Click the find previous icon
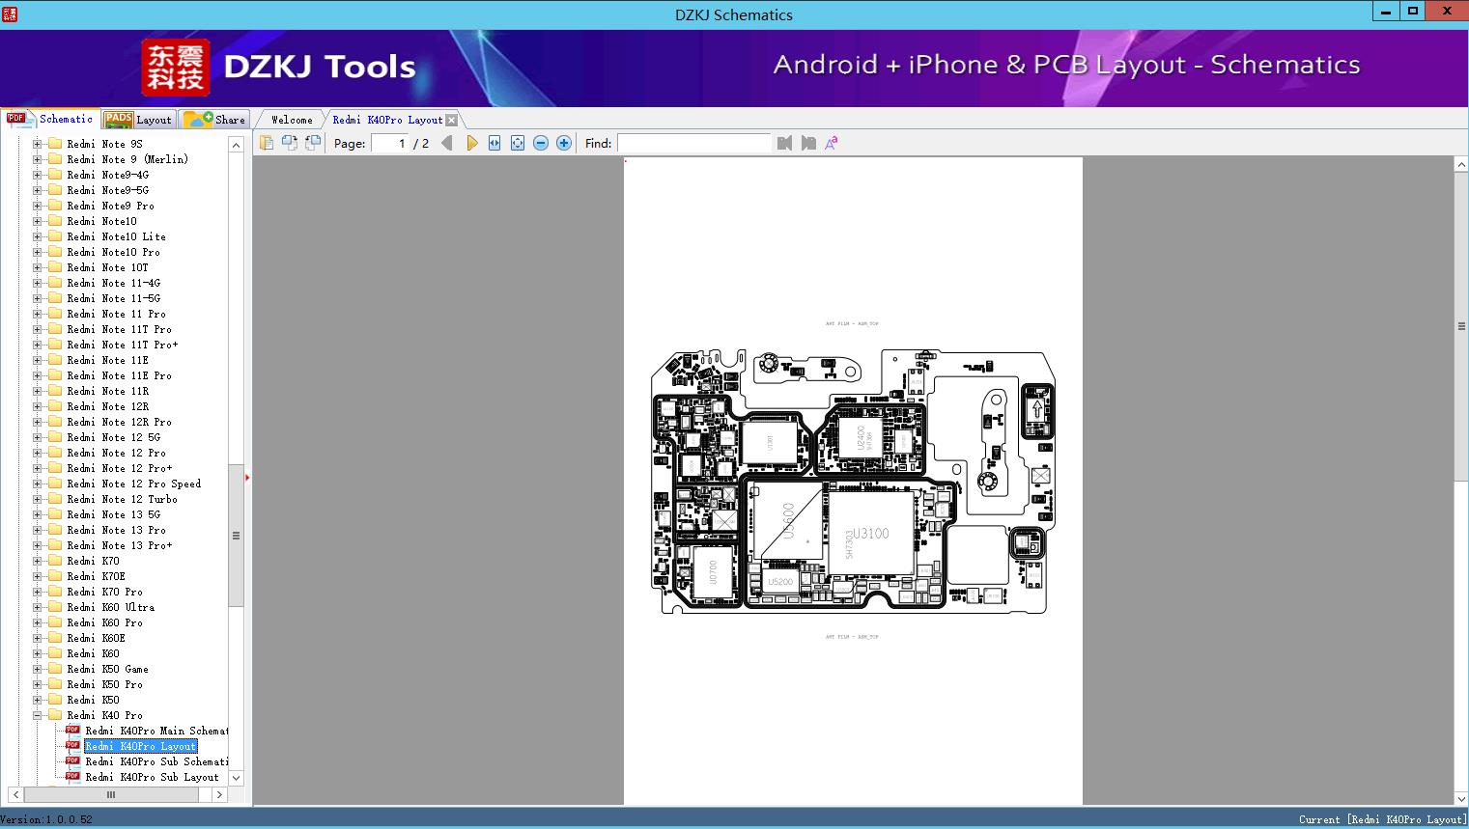The width and height of the screenshot is (1469, 829). click(784, 143)
